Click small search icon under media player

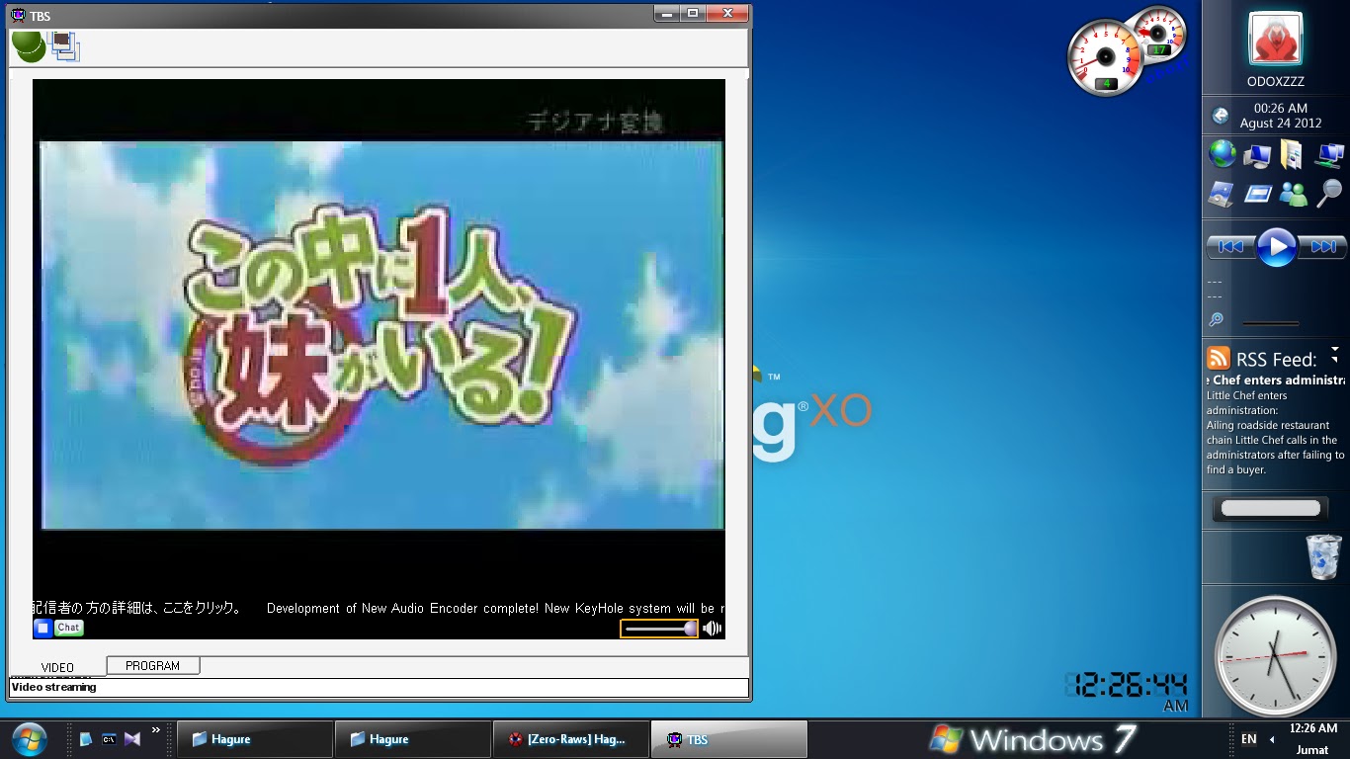coord(1216,320)
